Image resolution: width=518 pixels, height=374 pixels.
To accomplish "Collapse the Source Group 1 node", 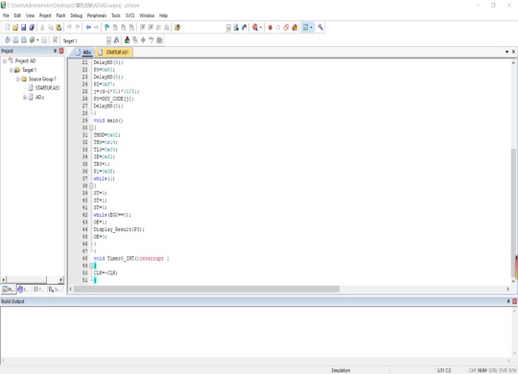I will 18,79.
